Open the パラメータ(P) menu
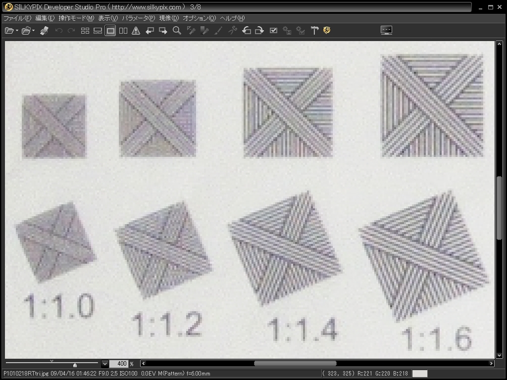This screenshot has height=380, width=507. (139, 18)
